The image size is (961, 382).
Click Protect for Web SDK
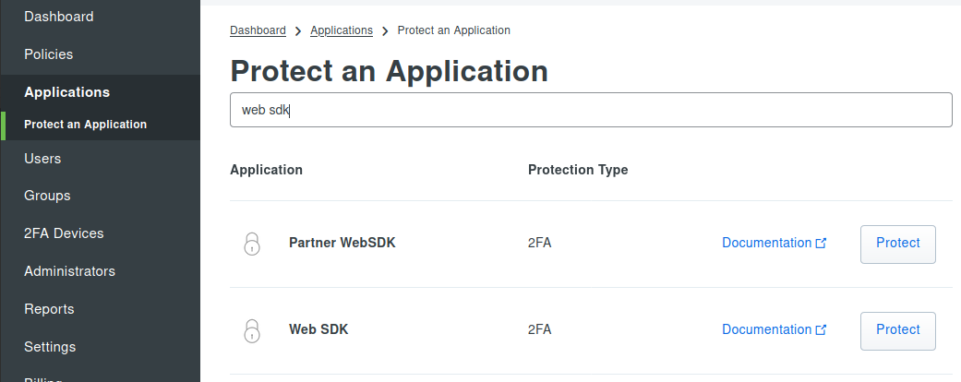tap(898, 331)
